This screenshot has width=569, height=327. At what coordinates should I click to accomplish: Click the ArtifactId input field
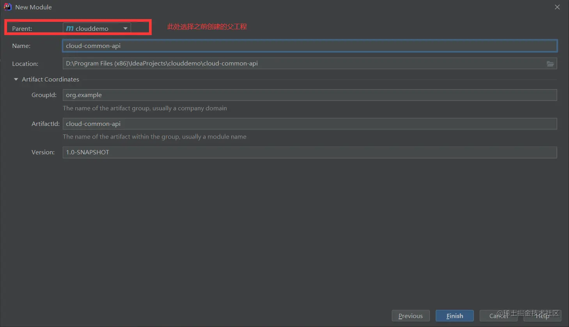pyautogui.click(x=310, y=124)
